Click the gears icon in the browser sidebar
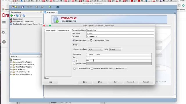Viewport: 186px width, 104px height. [x=4, y=32]
